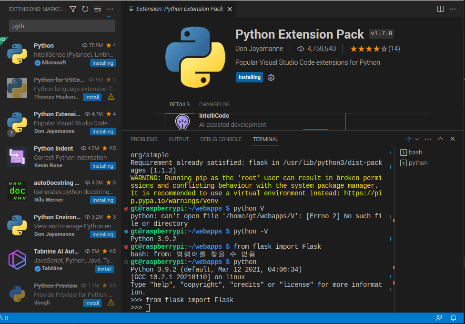Switch to the DETAILS tab

point(180,104)
